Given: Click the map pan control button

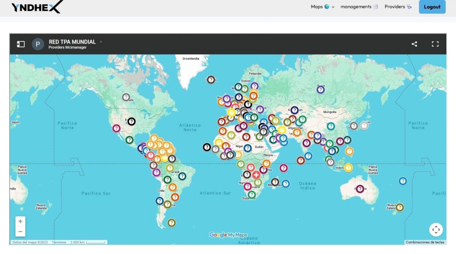Looking at the screenshot, I should coord(436,230).
